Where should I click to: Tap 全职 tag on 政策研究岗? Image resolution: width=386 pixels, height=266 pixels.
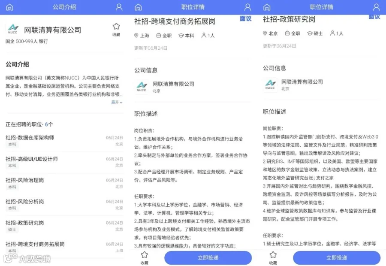click(x=293, y=33)
